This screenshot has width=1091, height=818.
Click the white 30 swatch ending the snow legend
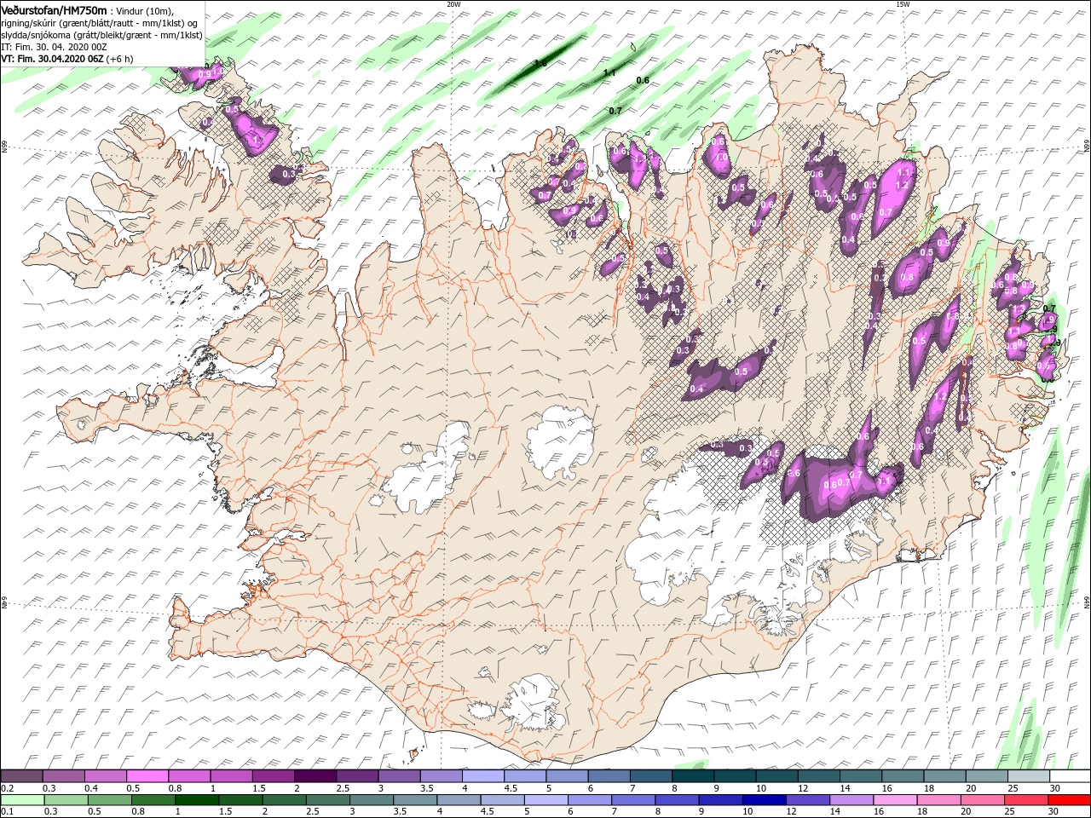tap(1069, 776)
